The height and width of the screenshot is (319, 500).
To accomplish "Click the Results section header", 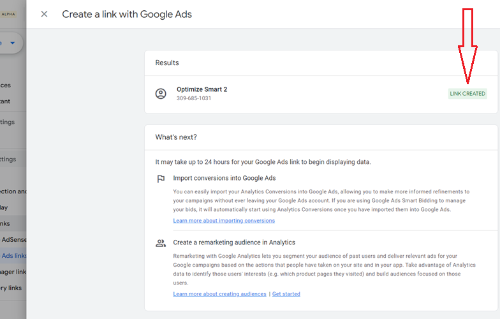I will tap(167, 63).
